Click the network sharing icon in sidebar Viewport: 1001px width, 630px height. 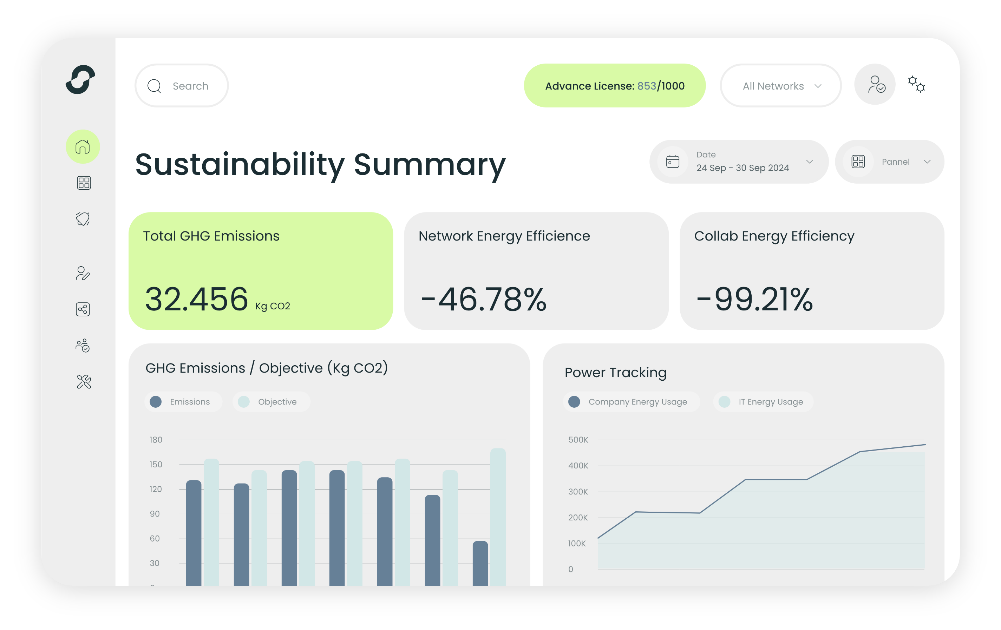[82, 308]
